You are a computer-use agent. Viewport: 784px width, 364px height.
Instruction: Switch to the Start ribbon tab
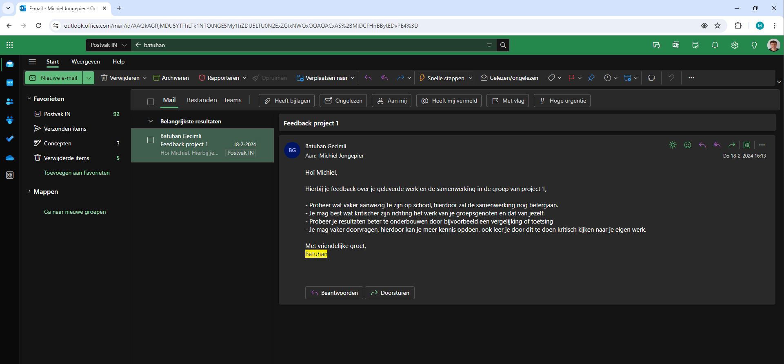tap(53, 62)
